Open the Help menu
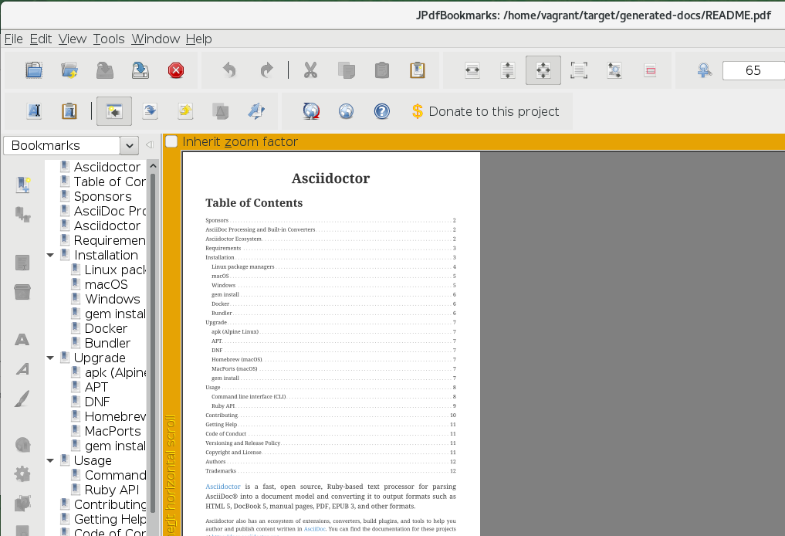The height and width of the screenshot is (536, 785). pos(198,39)
